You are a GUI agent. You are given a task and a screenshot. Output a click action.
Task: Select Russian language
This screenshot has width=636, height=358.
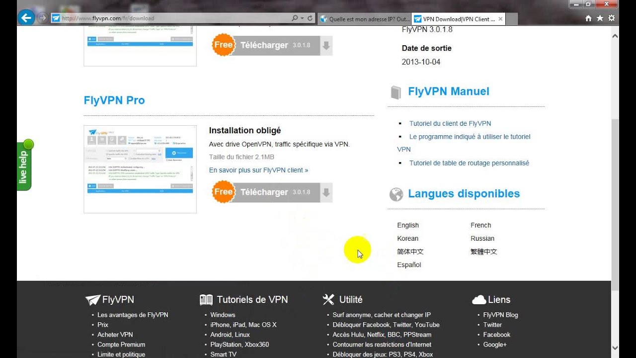482,239
